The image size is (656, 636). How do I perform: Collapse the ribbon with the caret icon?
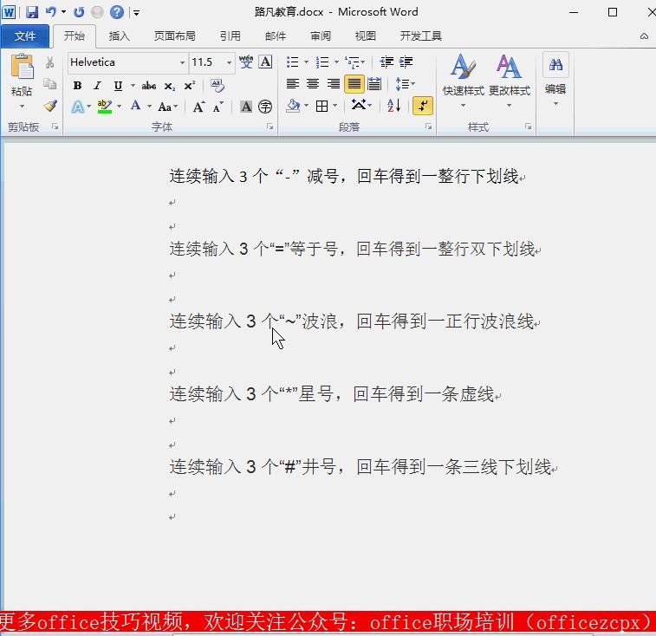[x=644, y=36]
